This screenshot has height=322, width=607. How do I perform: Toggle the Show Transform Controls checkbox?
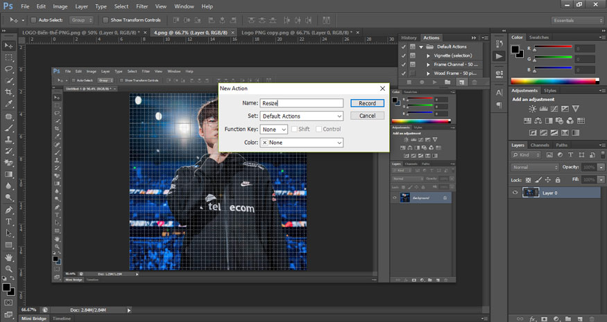click(105, 19)
